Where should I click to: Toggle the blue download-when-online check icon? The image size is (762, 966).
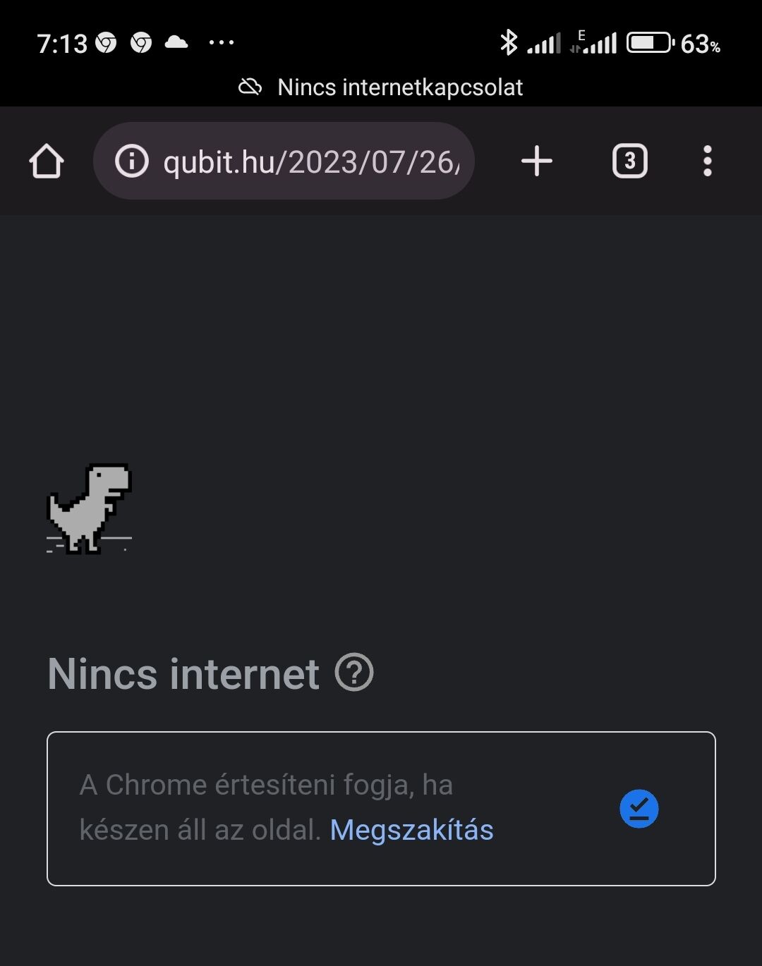(639, 809)
